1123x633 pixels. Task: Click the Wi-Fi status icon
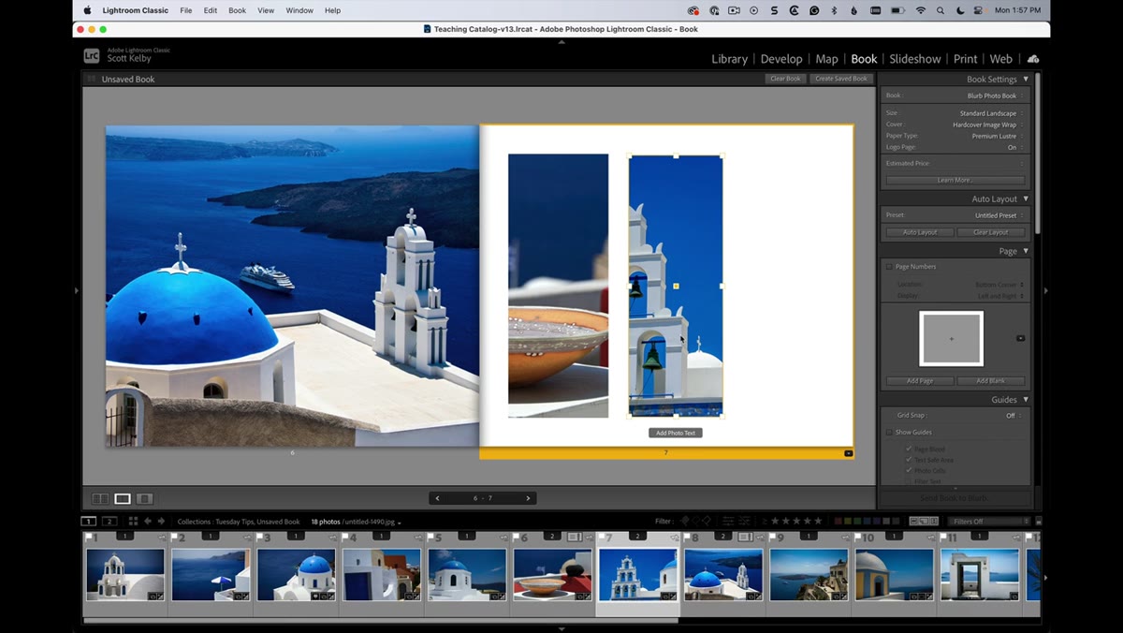(920, 10)
